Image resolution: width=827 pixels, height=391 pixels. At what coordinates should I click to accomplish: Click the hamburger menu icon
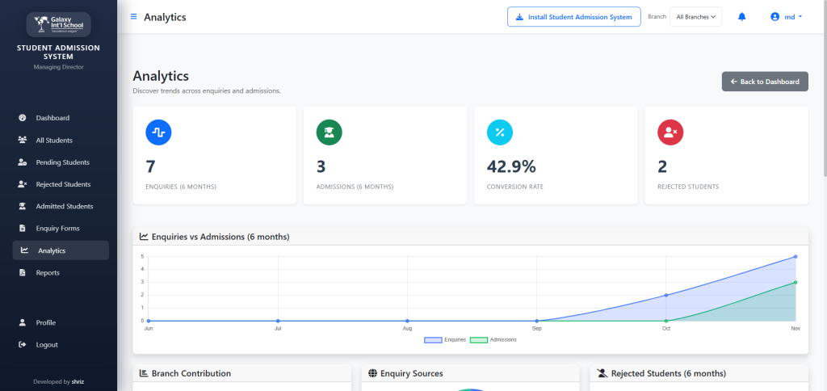(x=133, y=17)
